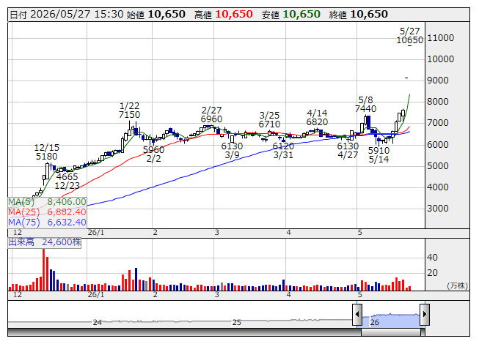Click the 26/1 date label under the price chart

coord(96,233)
